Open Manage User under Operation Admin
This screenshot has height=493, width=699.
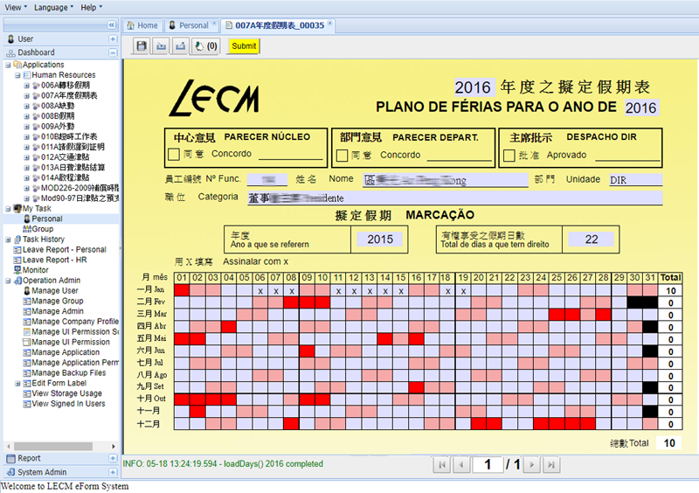coord(55,290)
